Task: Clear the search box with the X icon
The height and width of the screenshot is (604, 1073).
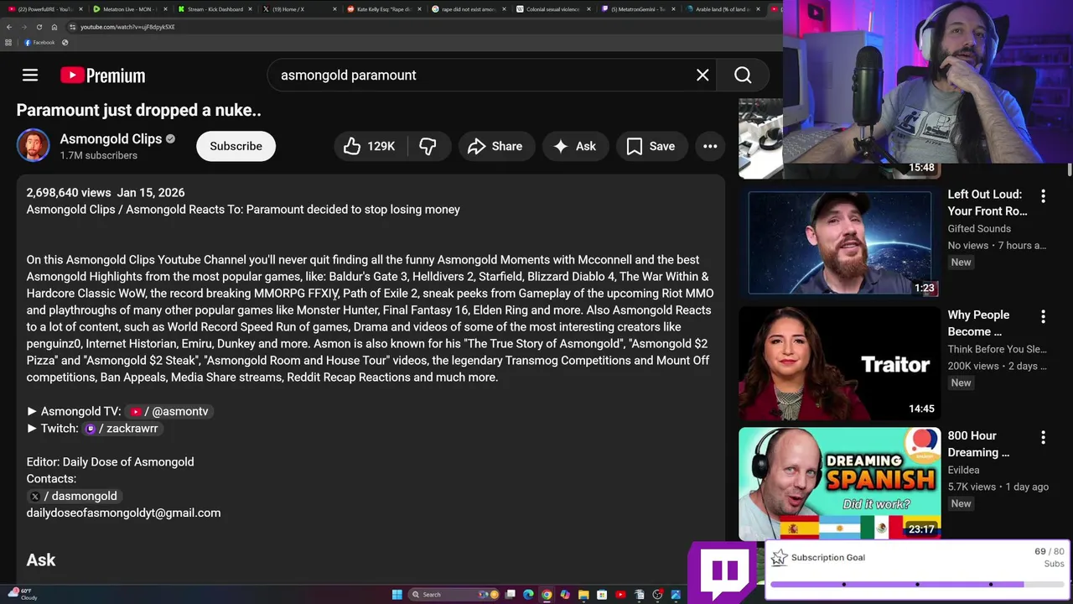Action: point(702,75)
